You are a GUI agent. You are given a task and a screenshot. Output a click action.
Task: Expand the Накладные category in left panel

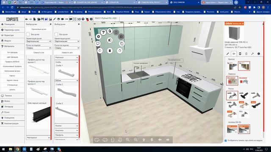tap(38, 138)
